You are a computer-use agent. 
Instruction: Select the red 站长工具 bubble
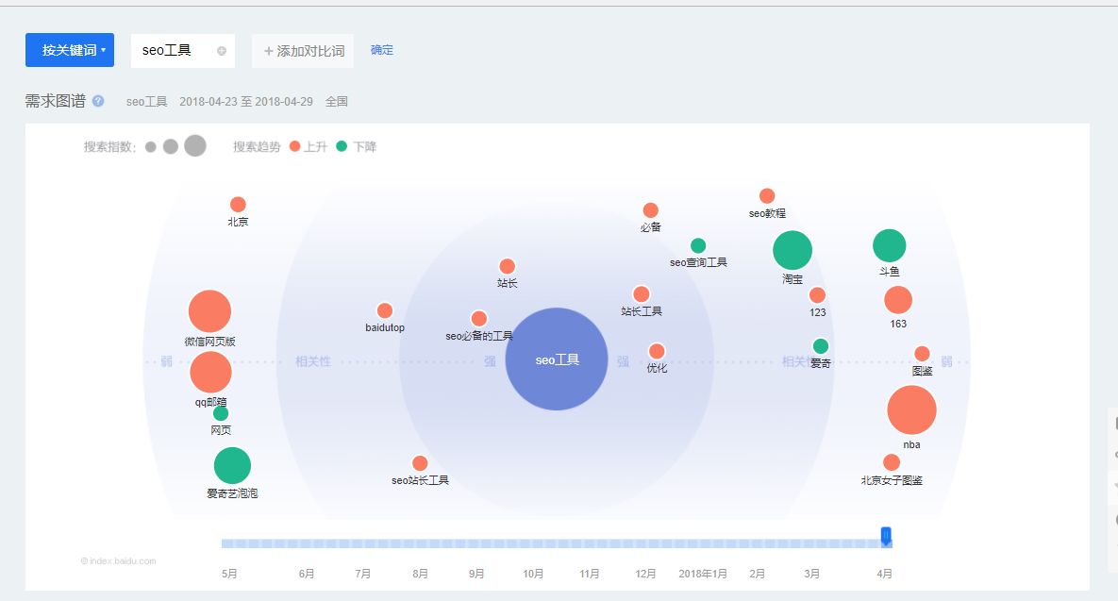(641, 294)
